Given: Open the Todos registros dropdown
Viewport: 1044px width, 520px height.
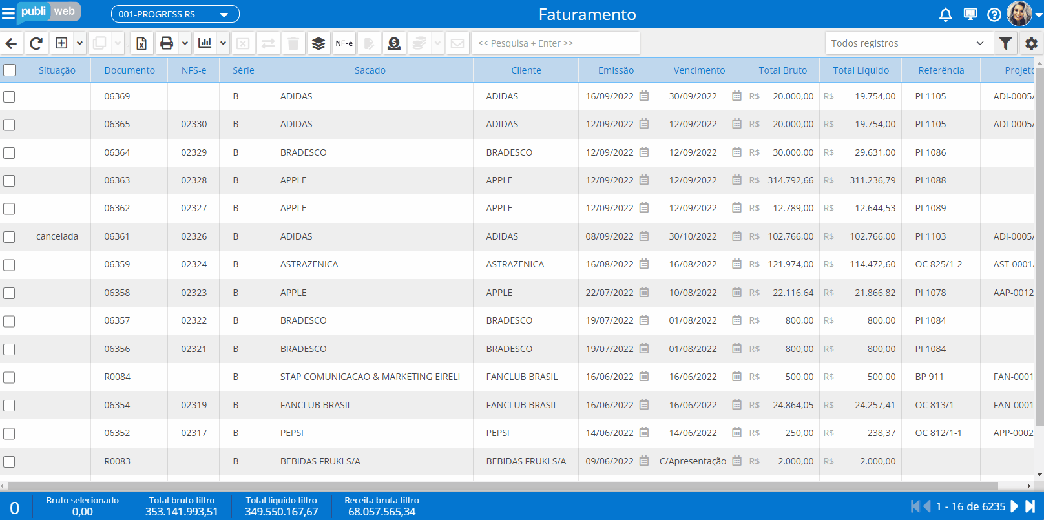Looking at the screenshot, I should (908, 43).
